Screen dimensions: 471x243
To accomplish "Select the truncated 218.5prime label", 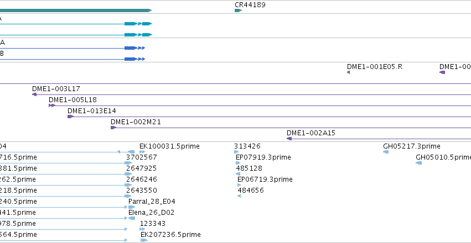I will (x=18, y=191).
